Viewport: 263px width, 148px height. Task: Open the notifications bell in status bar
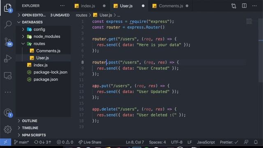tap(256, 142)
